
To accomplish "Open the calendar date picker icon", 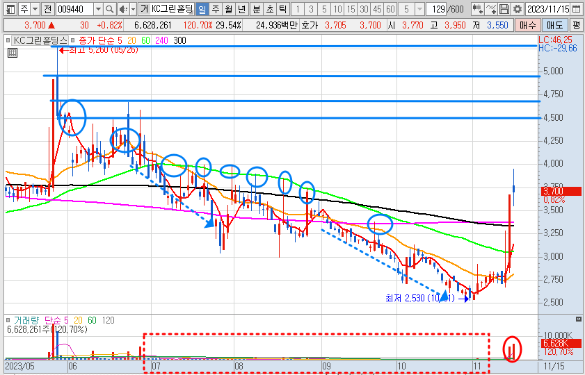I will (577, 9).
